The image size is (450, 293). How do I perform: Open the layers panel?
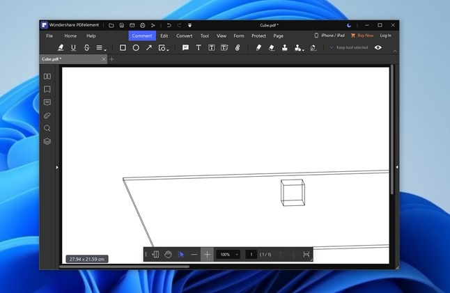click(x=47, y=141)
